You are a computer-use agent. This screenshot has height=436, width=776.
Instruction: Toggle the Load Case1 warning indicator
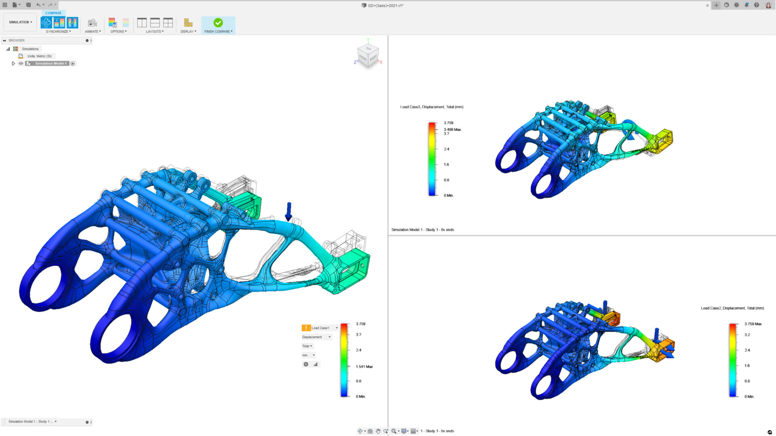(306, 328)
